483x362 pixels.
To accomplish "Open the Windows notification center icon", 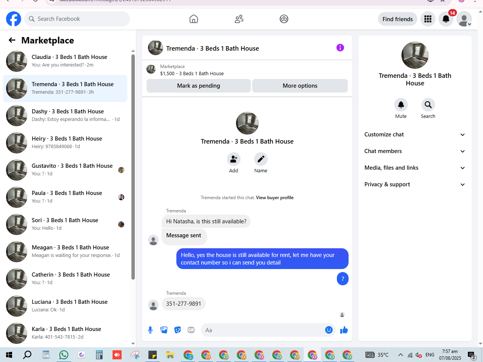I will pyautogui.click(x=472, y=355).
